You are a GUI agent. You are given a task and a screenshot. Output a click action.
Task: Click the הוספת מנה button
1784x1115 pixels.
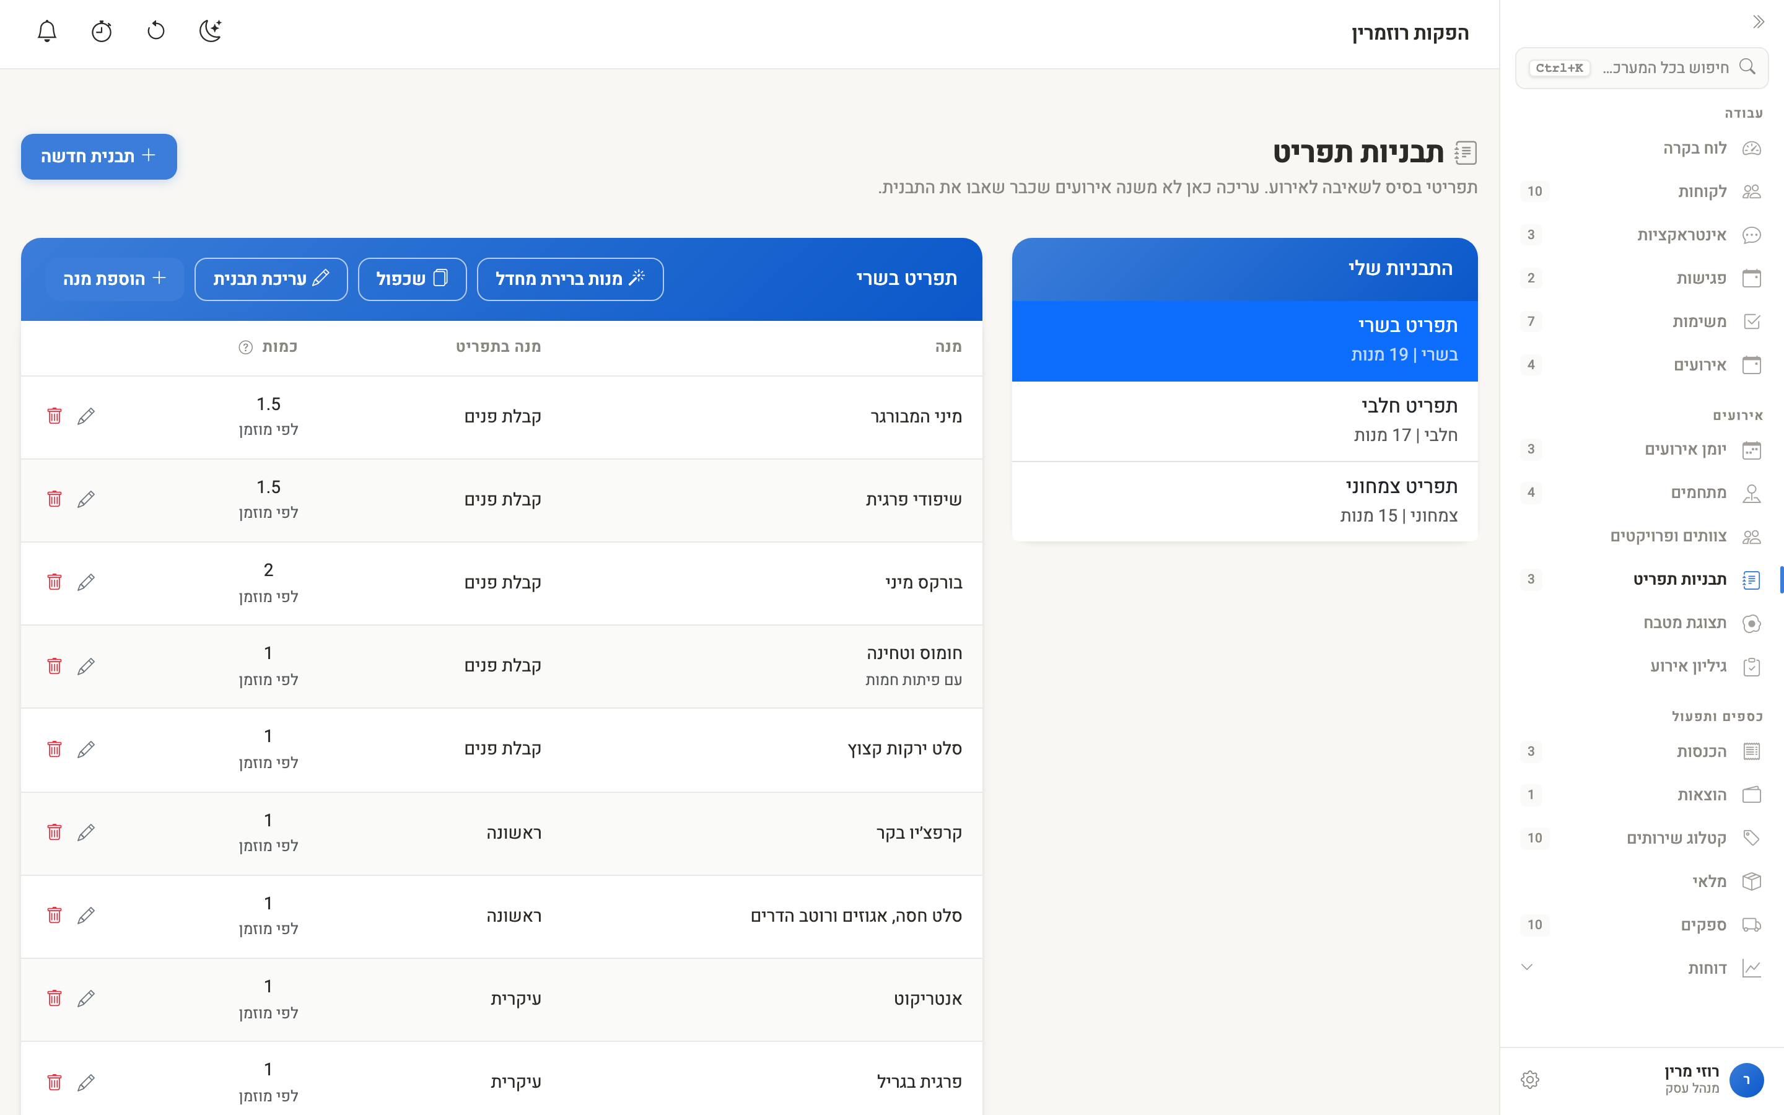pyautogui.click(x=114, y=279)
